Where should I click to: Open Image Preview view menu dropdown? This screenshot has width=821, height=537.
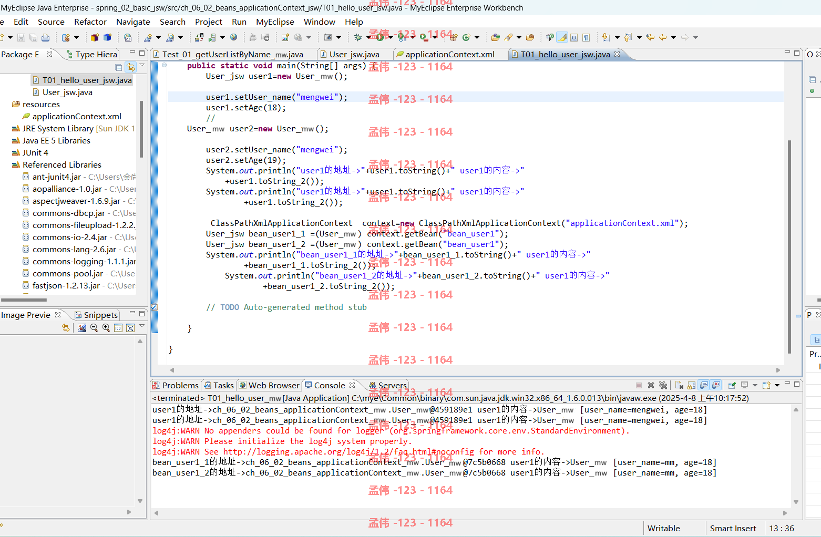click(x=142, y=326)
